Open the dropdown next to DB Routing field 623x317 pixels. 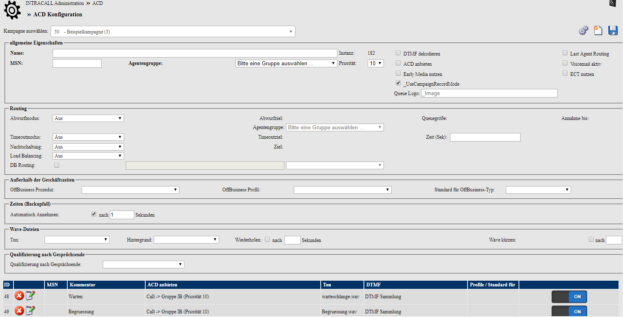[x=335, y=165]
